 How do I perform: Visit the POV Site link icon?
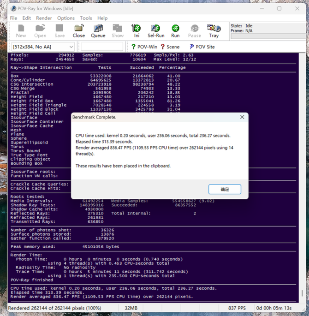[x=202, y=47]
